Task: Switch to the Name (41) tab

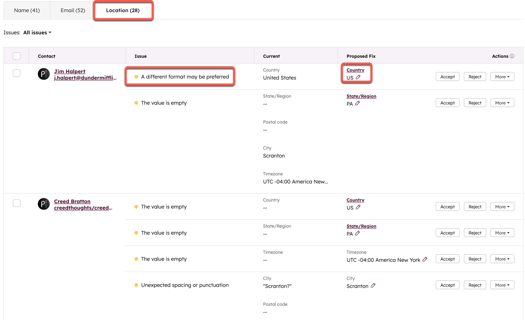Action: (27, 10)
